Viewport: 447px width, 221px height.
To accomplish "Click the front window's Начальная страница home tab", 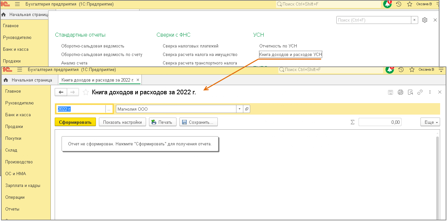I will (x=28, y=80).
